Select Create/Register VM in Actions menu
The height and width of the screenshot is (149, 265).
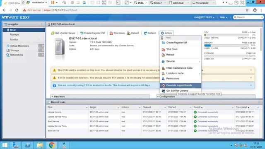click(x=181, y=43)
